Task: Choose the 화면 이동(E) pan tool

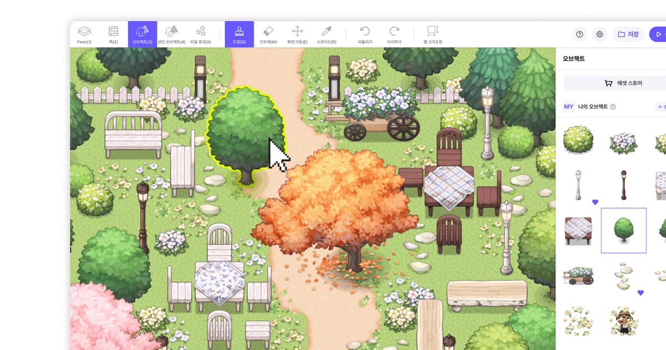Action: pos(297,34)
